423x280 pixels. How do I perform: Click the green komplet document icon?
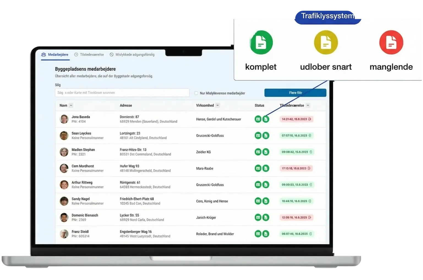pyautogui.click(x=261, y=43)
